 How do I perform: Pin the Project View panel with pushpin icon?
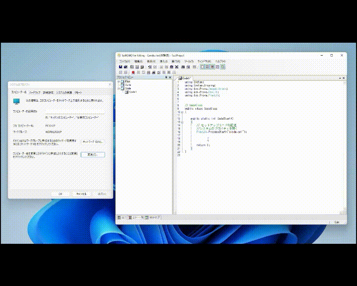pyautogui.click(x=166, y=77)
